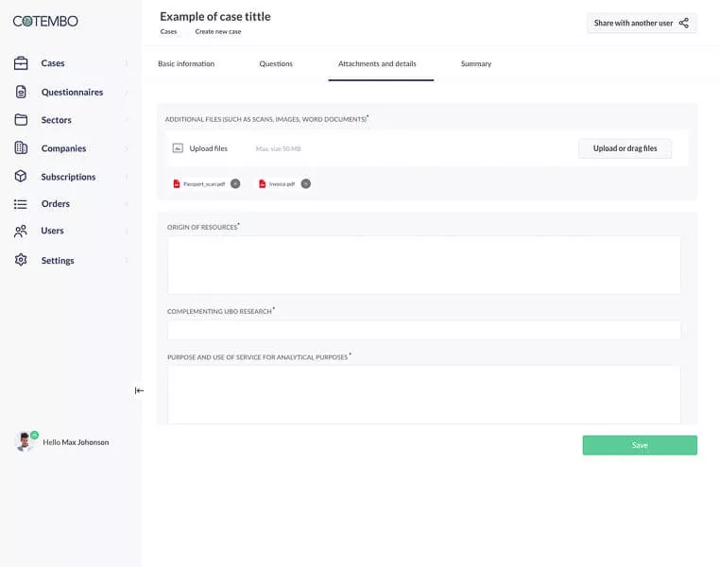Click the Orders list icon
This screenshot has width=719, height=567.
pos(21,204)
